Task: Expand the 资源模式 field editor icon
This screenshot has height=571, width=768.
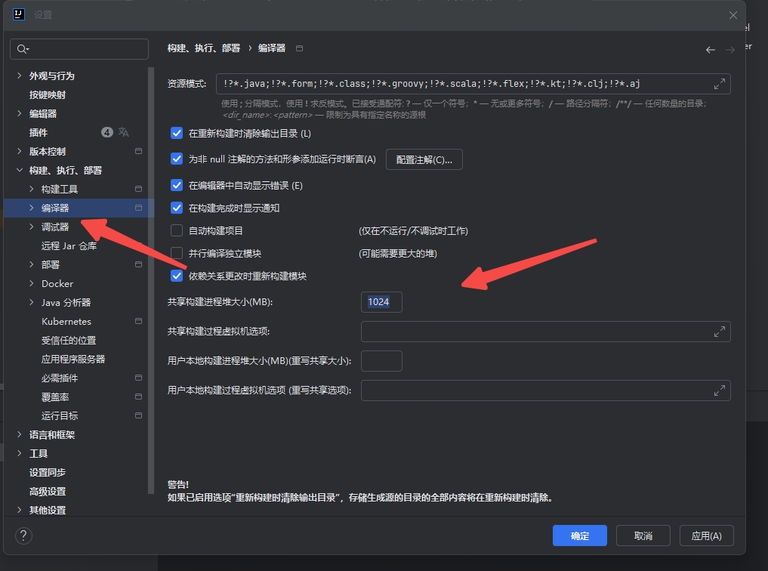Action: click(x=719, y=84)
